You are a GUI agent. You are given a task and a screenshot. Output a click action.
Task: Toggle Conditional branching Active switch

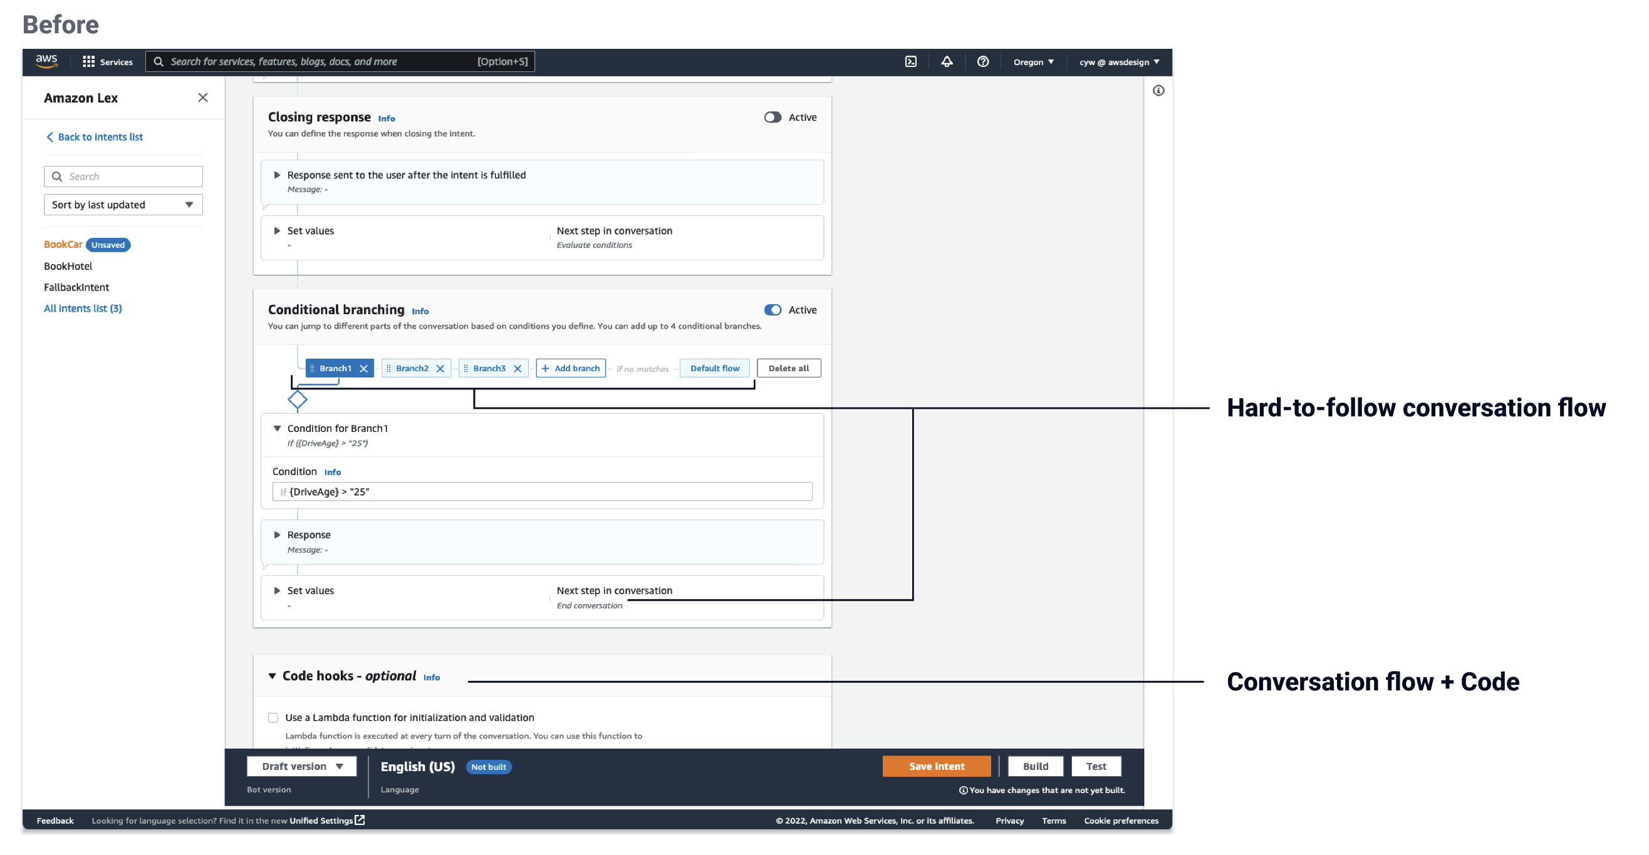[772, 310]
